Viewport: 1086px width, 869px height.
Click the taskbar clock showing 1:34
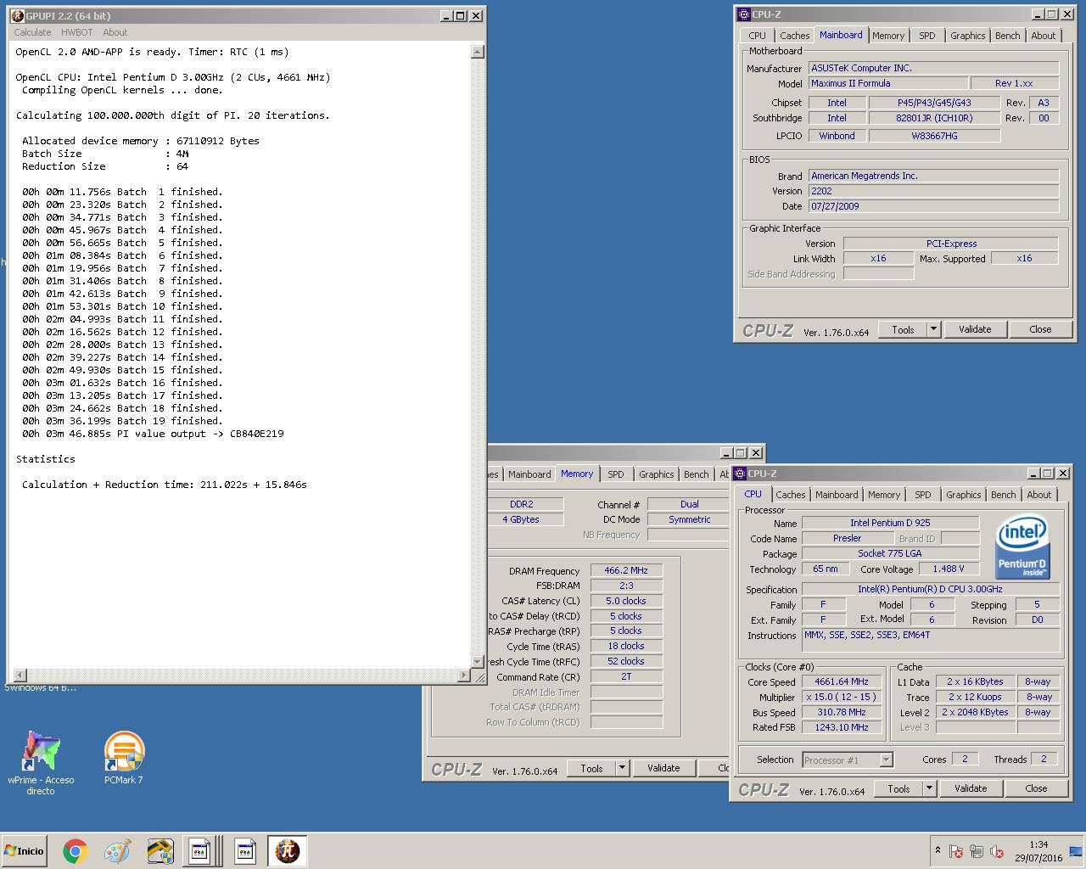click(1038, 851)
